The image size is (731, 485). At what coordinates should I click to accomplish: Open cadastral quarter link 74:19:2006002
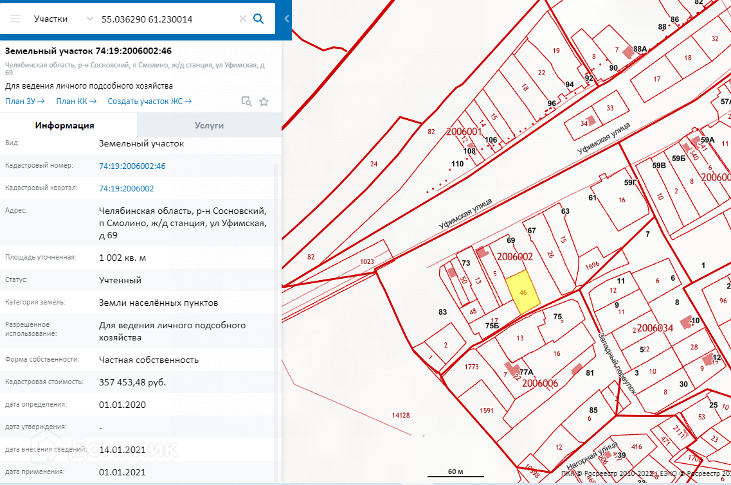click(126, 189)
